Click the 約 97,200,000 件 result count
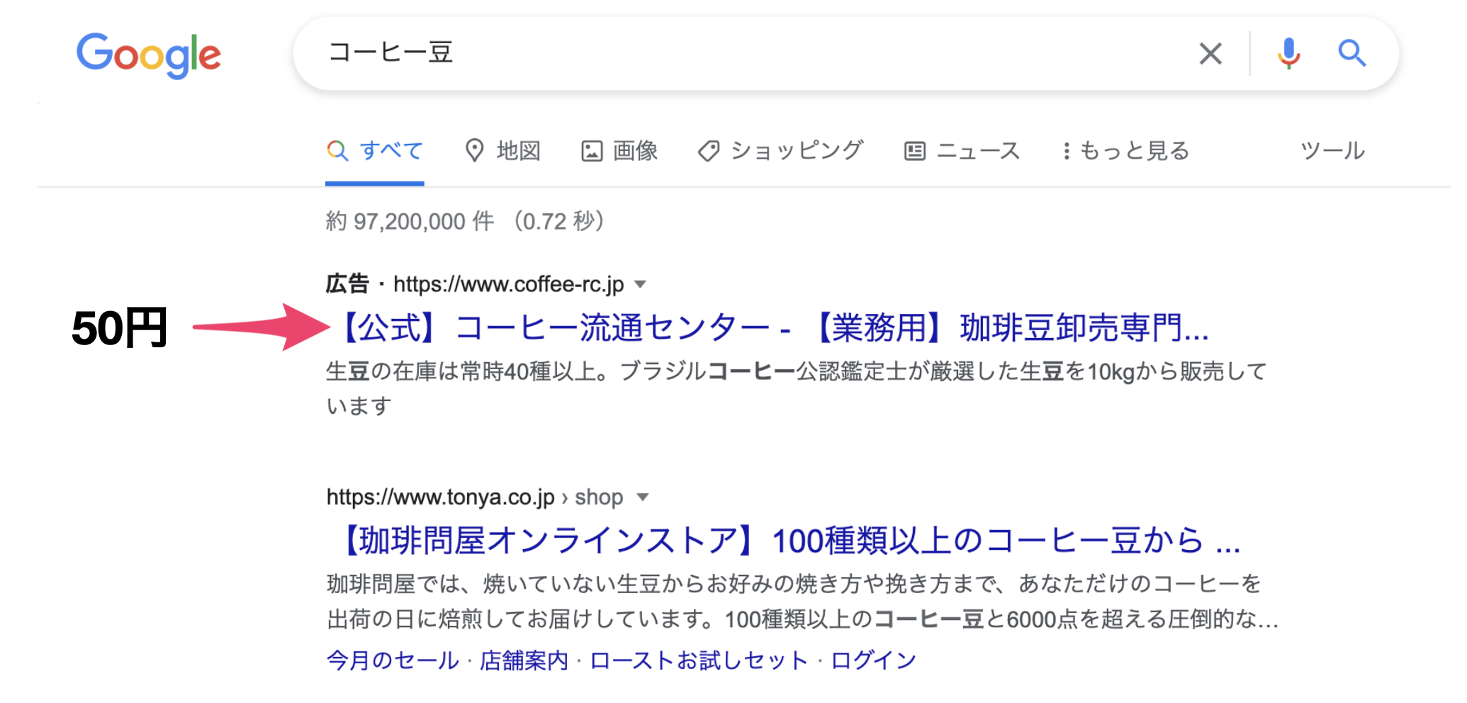Image resolution: width=1467 pixels, height=703 pixels. click(x=410, y=222)
